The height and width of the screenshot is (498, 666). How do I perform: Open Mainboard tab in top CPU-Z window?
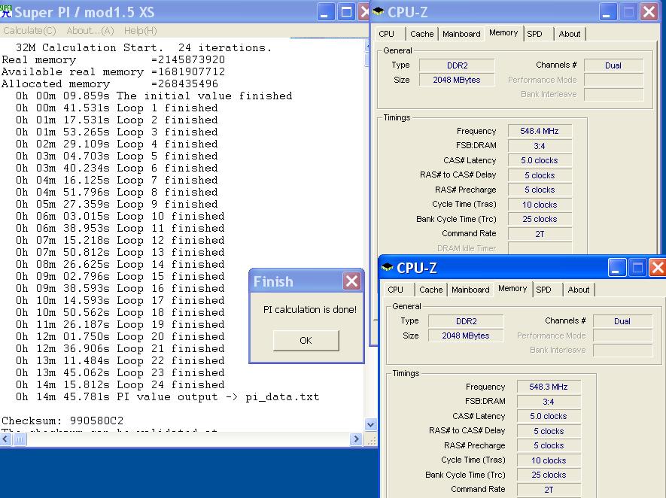pos(461,34)
